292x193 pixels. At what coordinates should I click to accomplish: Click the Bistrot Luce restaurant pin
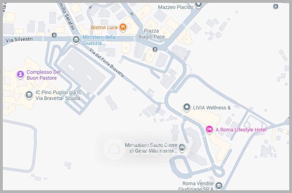(x=123, y=27)
